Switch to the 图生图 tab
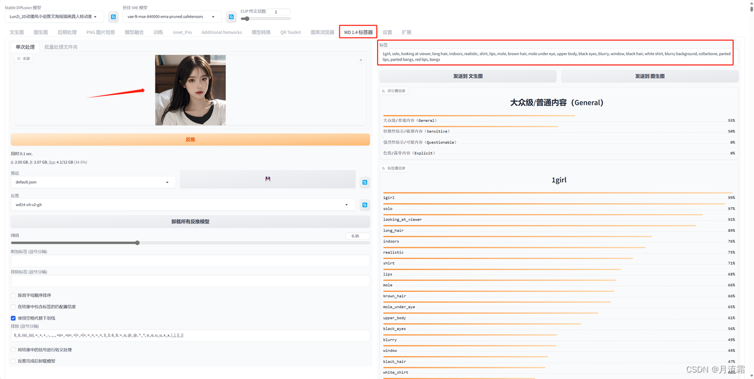 (x=41, y=32)
